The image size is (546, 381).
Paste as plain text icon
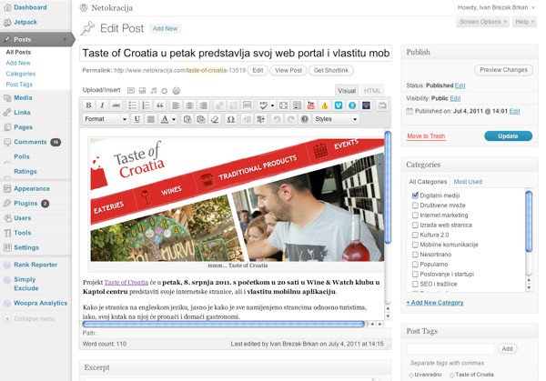(x=187, y=119)
